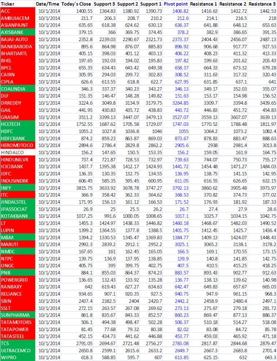Select HEROMOTOCO Resistance 1 value 2938

pos(213,145)
